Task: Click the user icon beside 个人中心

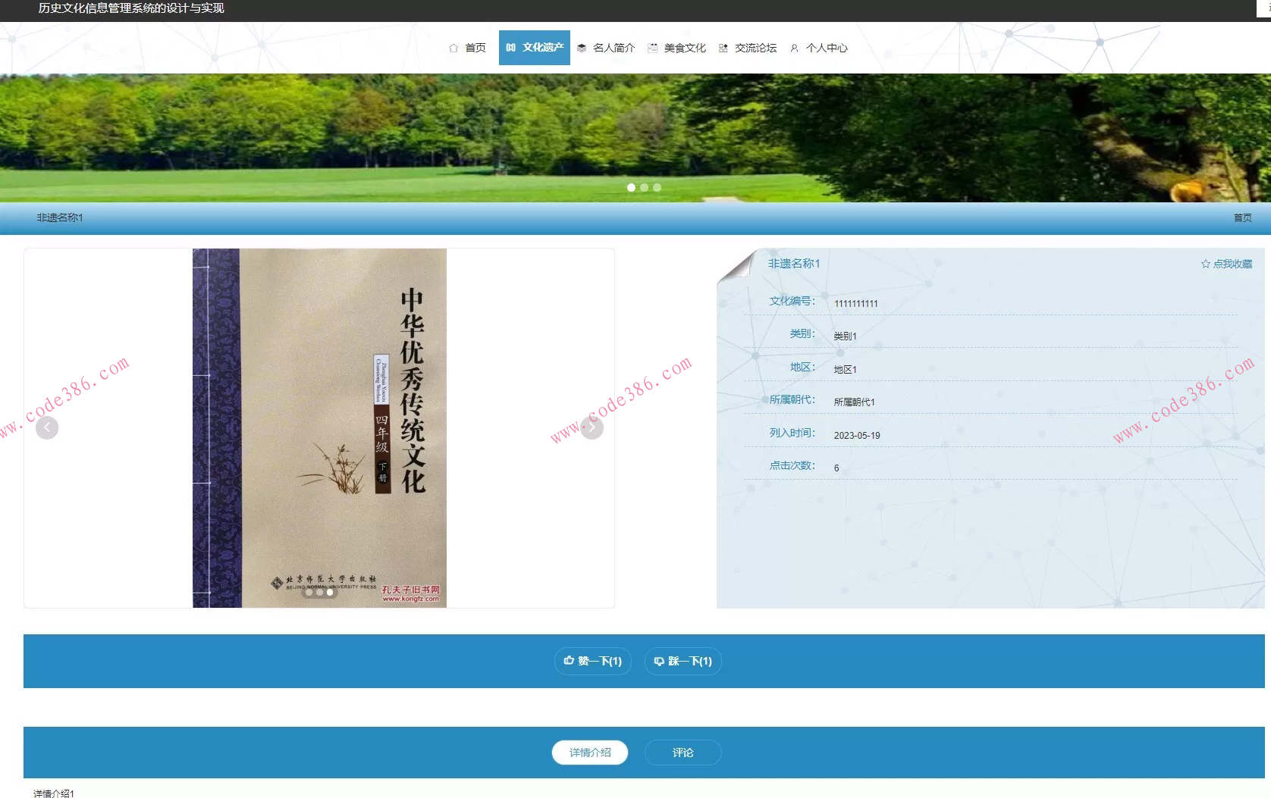Action: [x=794, y=47]
